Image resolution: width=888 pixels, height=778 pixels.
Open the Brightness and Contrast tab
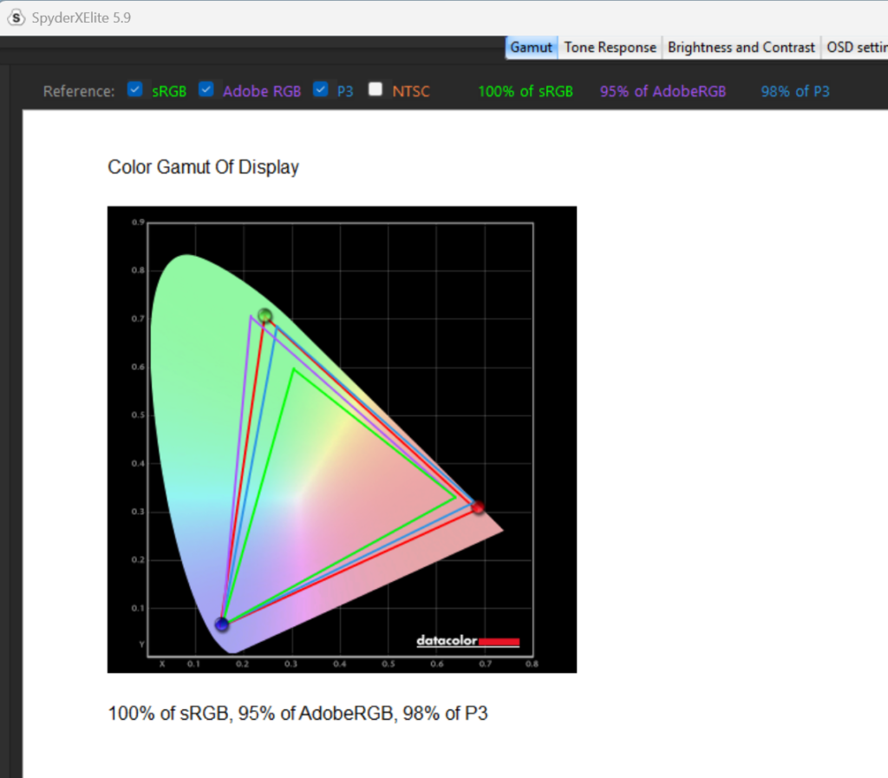click(741, 48)
